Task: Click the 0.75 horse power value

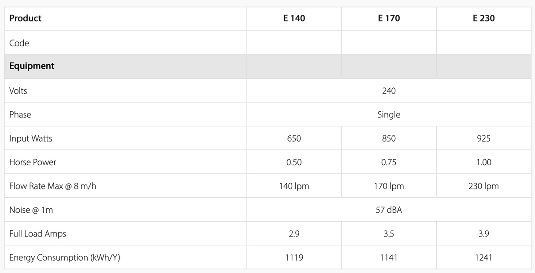Action: (x=389, y=162)
